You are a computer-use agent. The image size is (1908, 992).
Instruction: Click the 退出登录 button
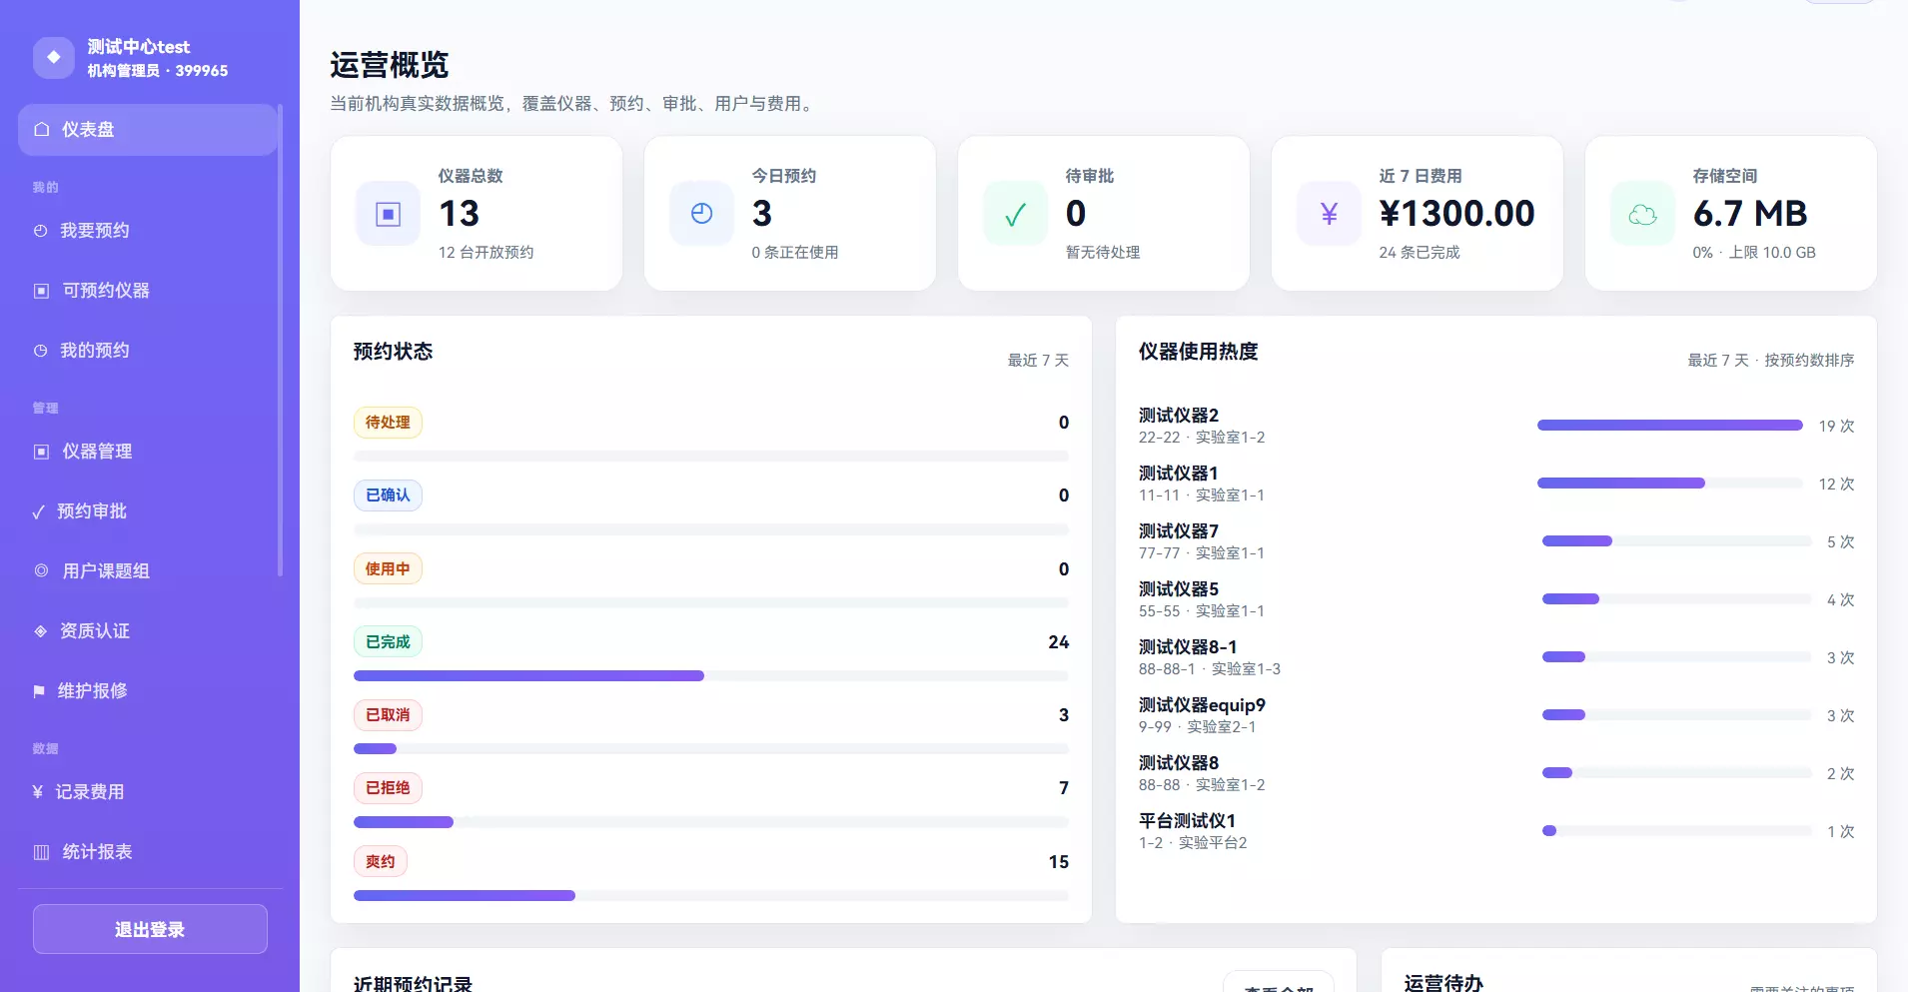(150, 930)
